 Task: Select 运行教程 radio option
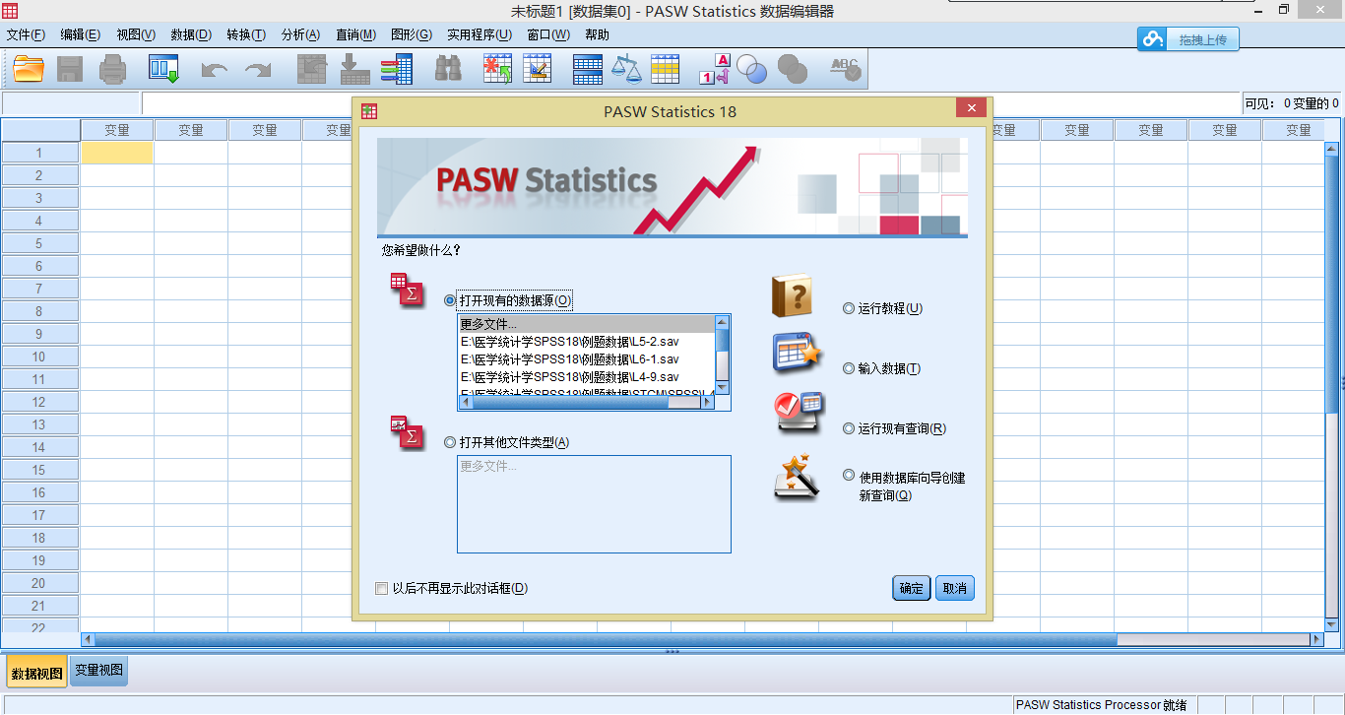pyautogui.click(x=848, y=308)
